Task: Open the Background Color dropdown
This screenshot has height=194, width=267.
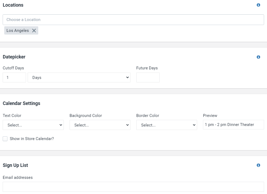Action: tap(100, 125)
